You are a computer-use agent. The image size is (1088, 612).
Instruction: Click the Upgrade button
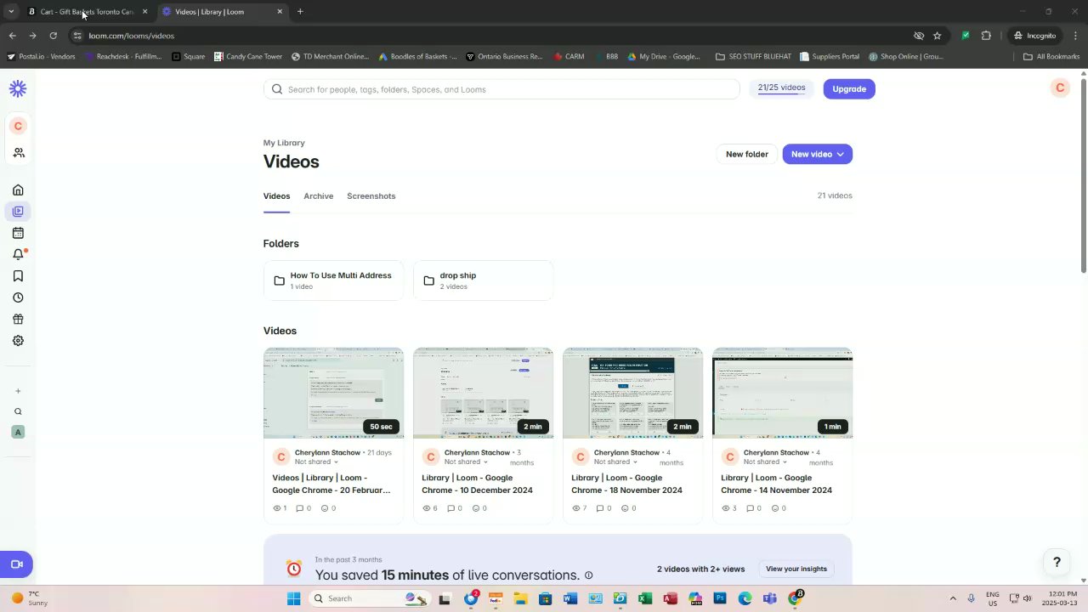(849, 88)
